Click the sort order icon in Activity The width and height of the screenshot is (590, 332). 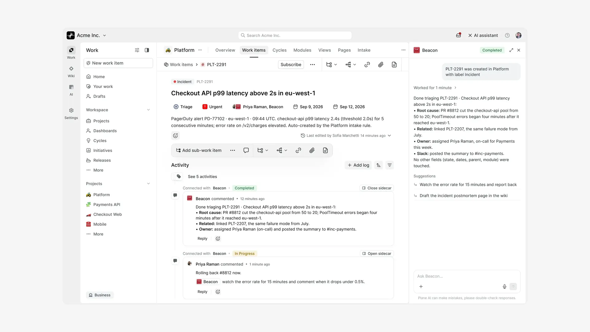379,165
